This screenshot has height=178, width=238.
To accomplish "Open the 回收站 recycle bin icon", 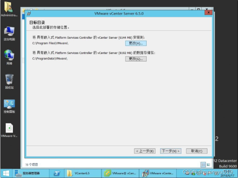I will [9, 82].
